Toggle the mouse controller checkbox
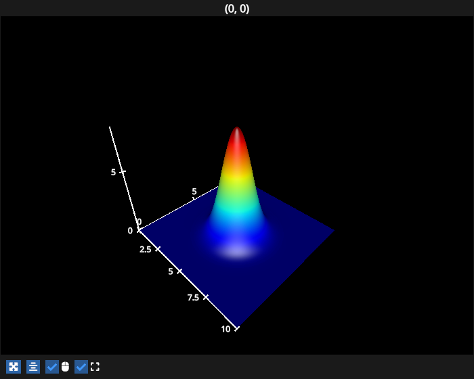The height and width of the screenshot is (379, 474). 52,367
